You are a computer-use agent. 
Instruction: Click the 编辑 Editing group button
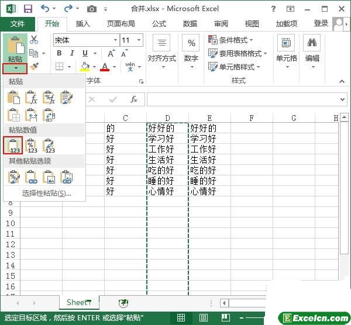(x=312, y=53)
